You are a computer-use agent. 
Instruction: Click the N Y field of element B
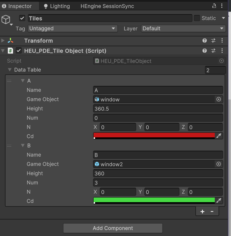pyautogui.click(x=162, y=192)
